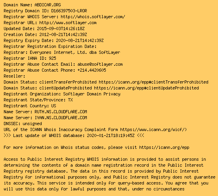This screenshot has width=218, height=196.
Task: Click the Last update of WHOIS database timestamp
Action: coord(111,135)
